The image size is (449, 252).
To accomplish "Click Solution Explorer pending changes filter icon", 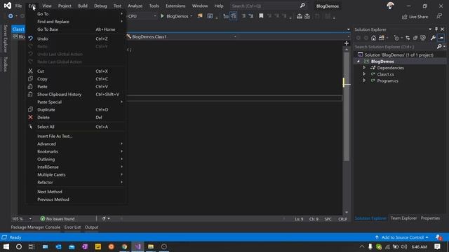I will click(396, 38).
